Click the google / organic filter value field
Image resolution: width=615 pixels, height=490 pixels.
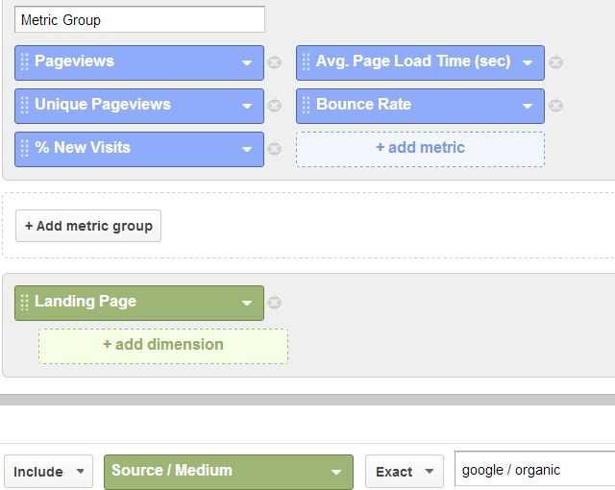[535, 469]
